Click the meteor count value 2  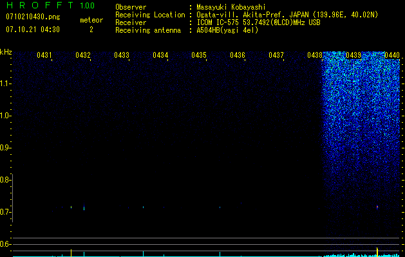pyautogui.click(x=91, y=30)
